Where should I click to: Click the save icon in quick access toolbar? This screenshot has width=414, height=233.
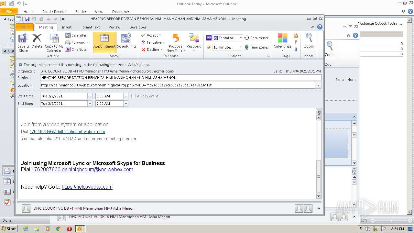(x=27, y=19)
